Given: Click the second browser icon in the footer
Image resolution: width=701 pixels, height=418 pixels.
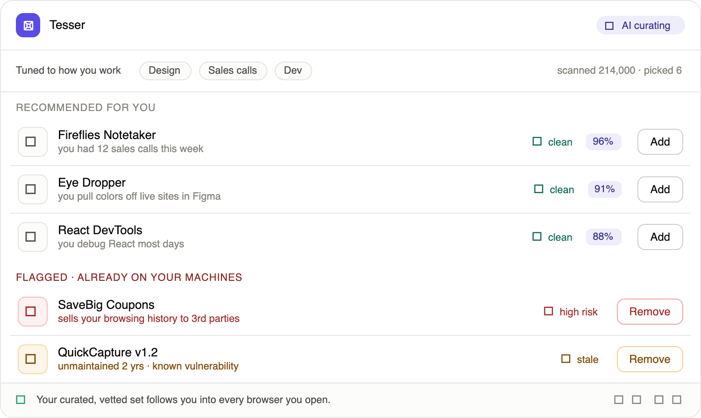Looking at the screenshot, I should click(637, 400).
